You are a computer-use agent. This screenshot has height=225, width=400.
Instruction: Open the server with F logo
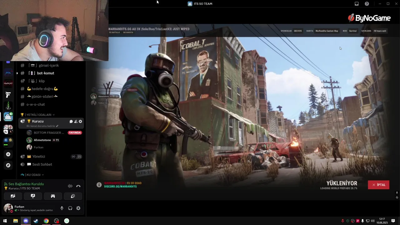8,95
